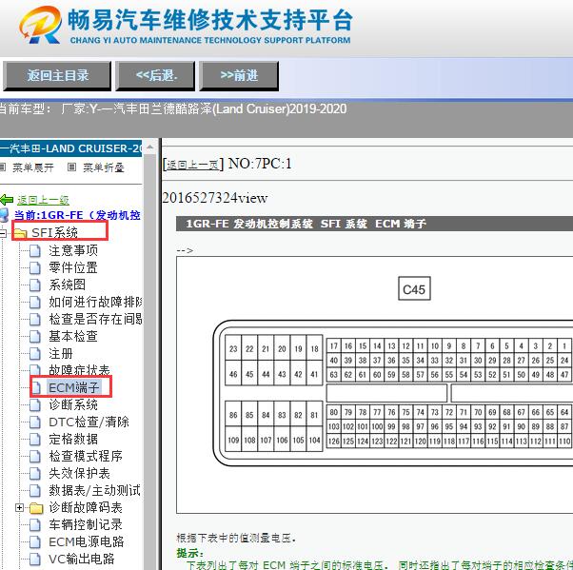Click the sidebar scrollbar up arrow
Screen dimensions: 573x570
pos(149,147)
